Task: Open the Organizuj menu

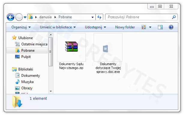Action: click(x=21, y=27)
